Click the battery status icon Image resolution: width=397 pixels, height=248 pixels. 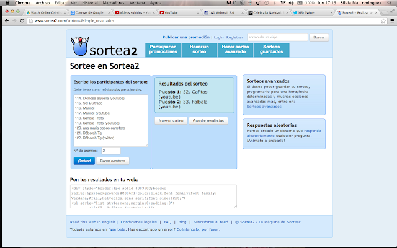300,2
